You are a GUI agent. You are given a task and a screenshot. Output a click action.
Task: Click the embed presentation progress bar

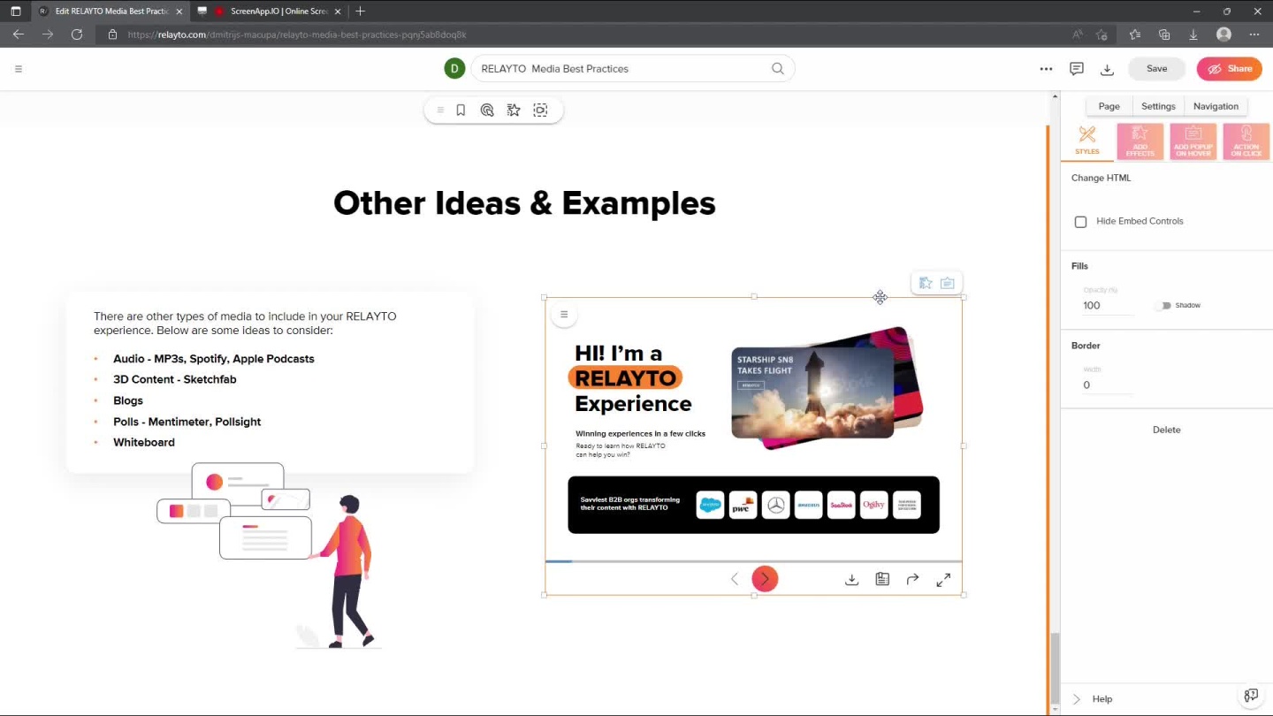[x=753, y=561]
